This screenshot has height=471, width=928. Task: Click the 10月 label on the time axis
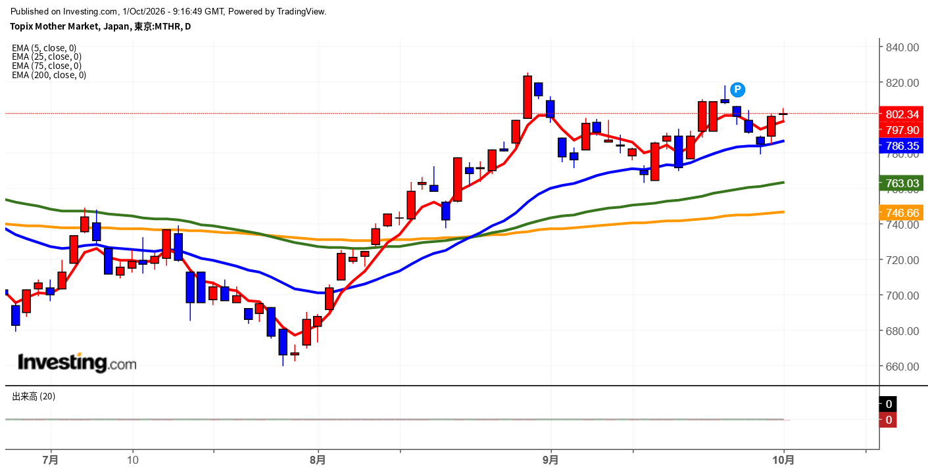pyautogui.click(x=783, y=460)
